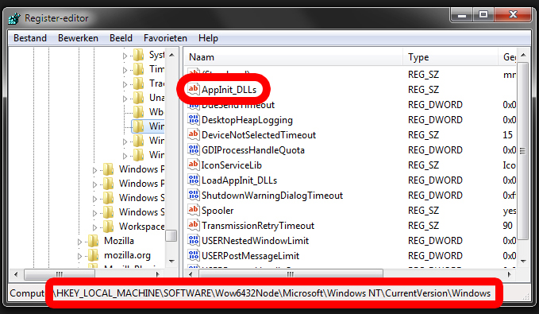
Task: Minimize the Register-editor window
Action: tap(462, 14)
